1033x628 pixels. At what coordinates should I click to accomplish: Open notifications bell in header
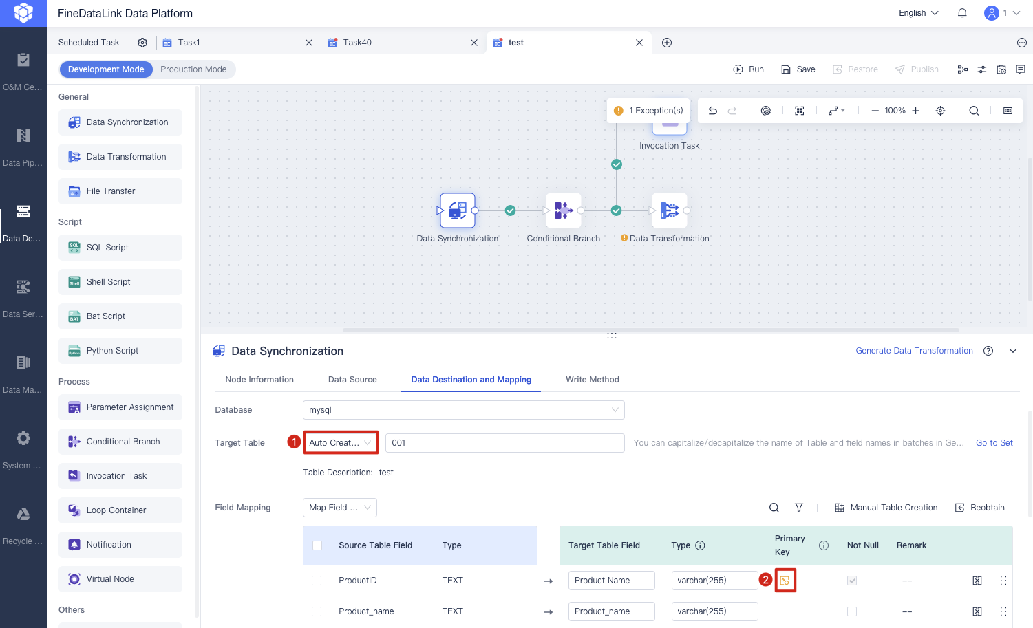click(x=962, y=13)
